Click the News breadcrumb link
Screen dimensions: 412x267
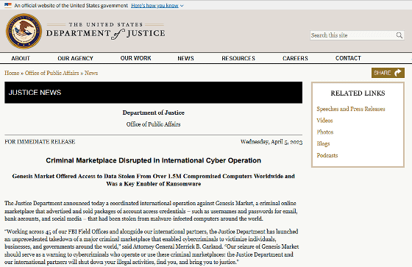coord(91,73)
